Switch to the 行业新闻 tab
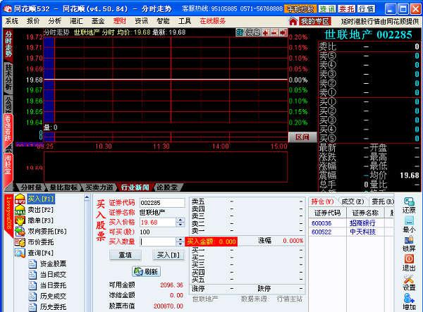The height and width of the screenshot is (312, 423). (135, 187)
